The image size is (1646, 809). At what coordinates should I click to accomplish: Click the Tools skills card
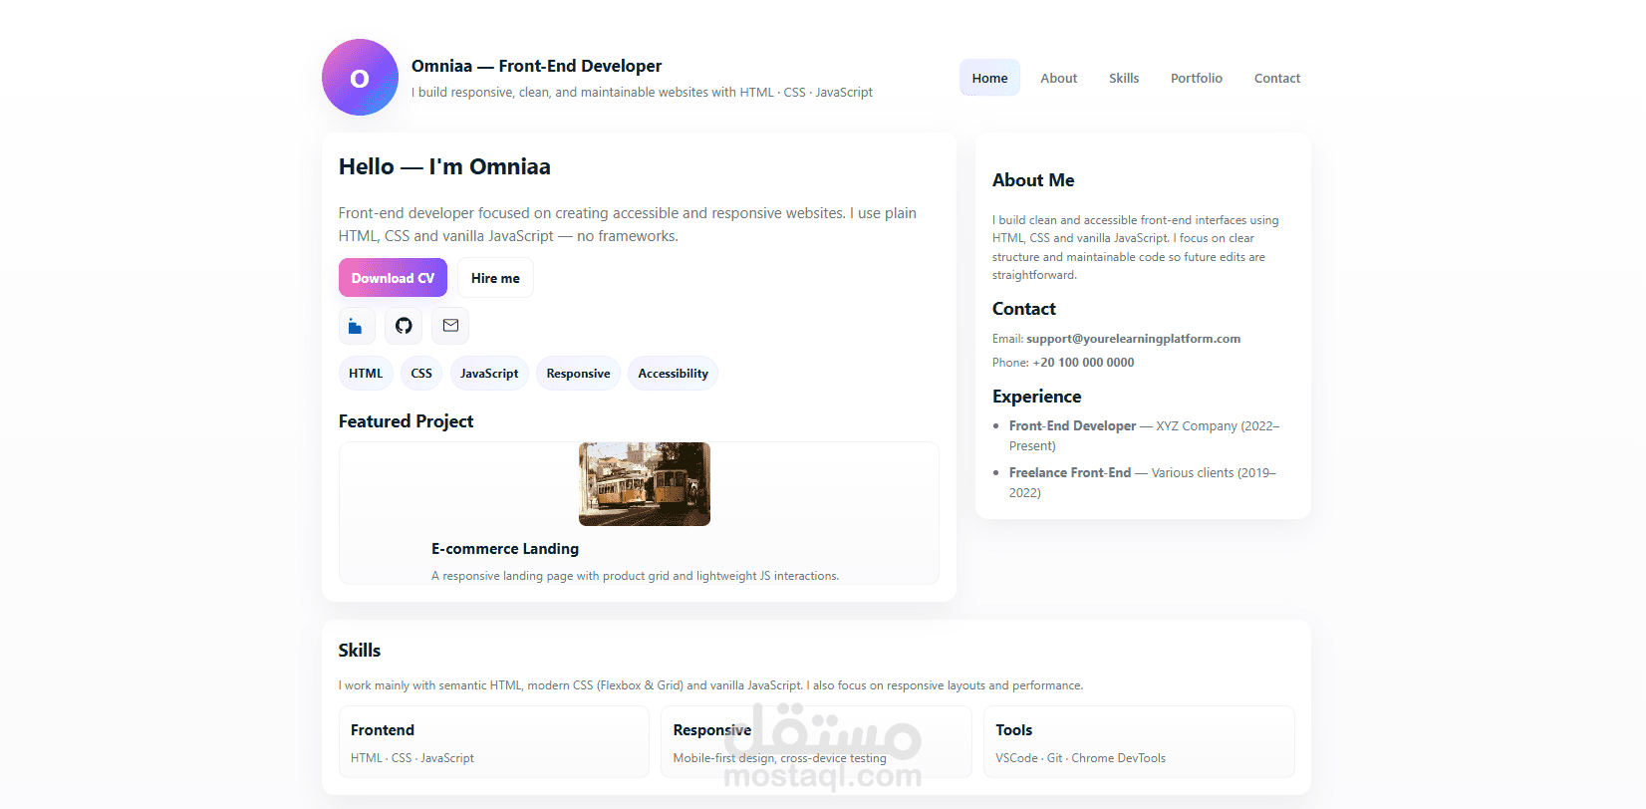(x=1139, y=741)
